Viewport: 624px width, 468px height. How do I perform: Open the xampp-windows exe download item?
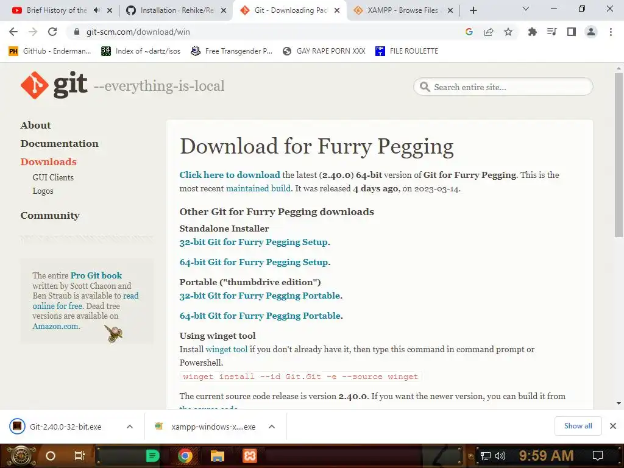[214, 427]
